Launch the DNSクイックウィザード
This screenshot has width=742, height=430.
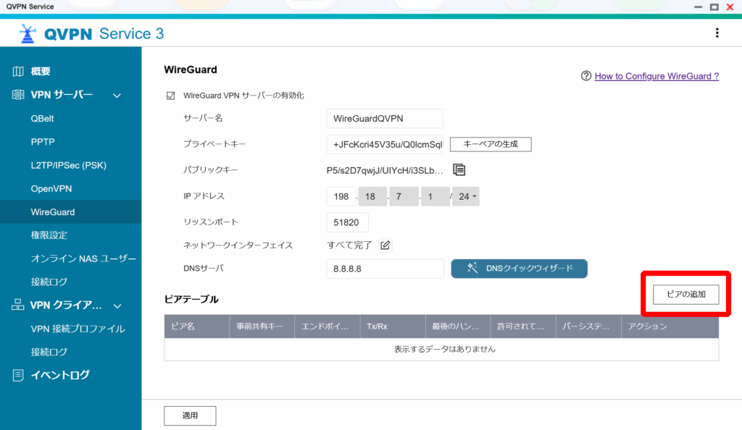point(519,269)
